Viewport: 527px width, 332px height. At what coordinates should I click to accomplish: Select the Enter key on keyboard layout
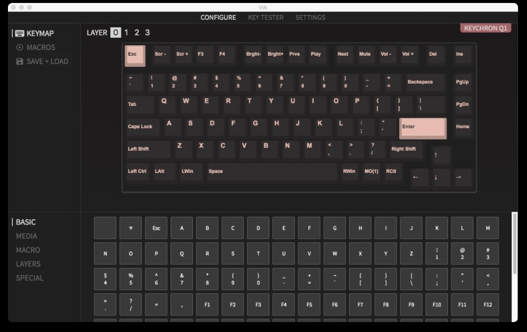pyautogui.click(x=423, y=128)
